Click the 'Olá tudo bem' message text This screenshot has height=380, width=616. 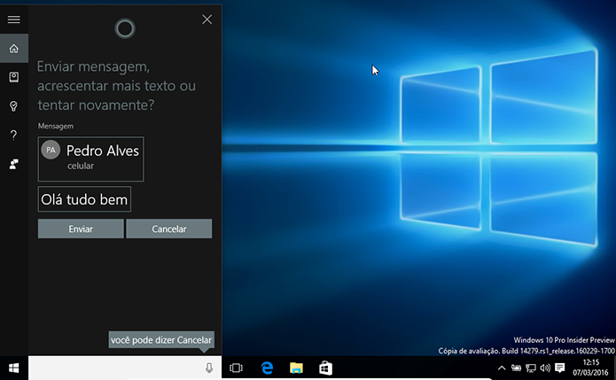pos(84,199)
